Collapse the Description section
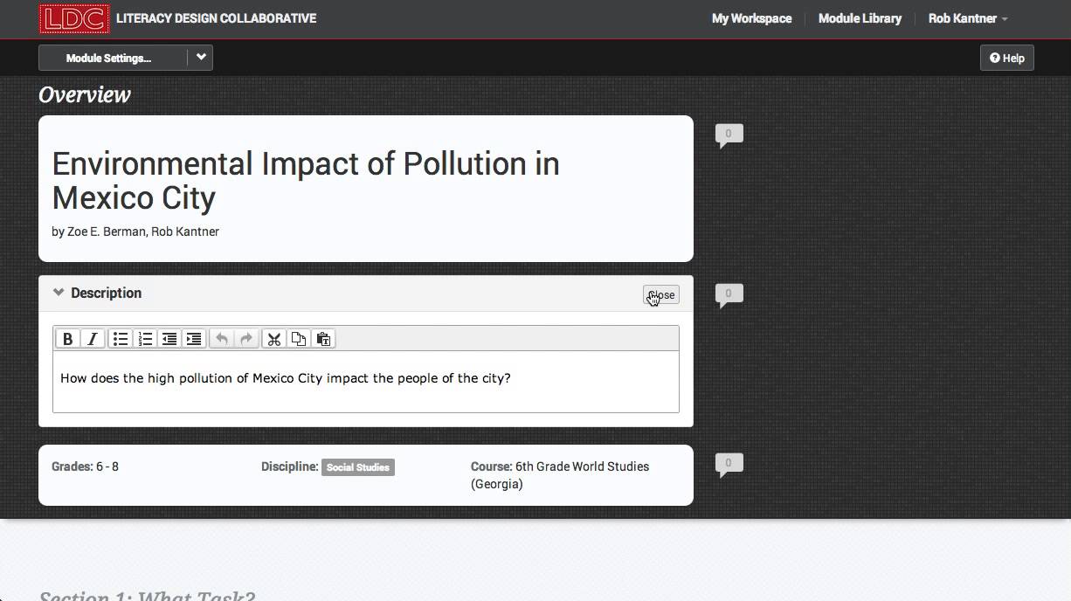This screenshot has width=1071, height=601. coord(59,293)
